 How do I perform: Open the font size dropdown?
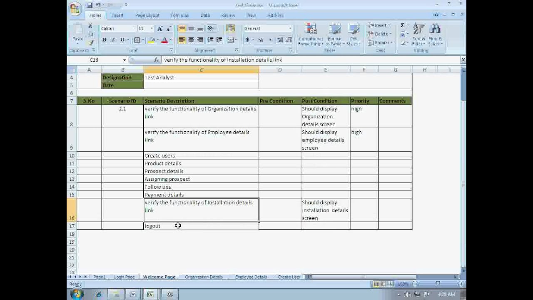(x=152, y=29)
